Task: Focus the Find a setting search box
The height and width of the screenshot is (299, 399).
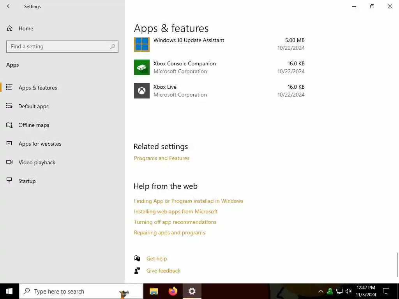Action: point(62,47)
